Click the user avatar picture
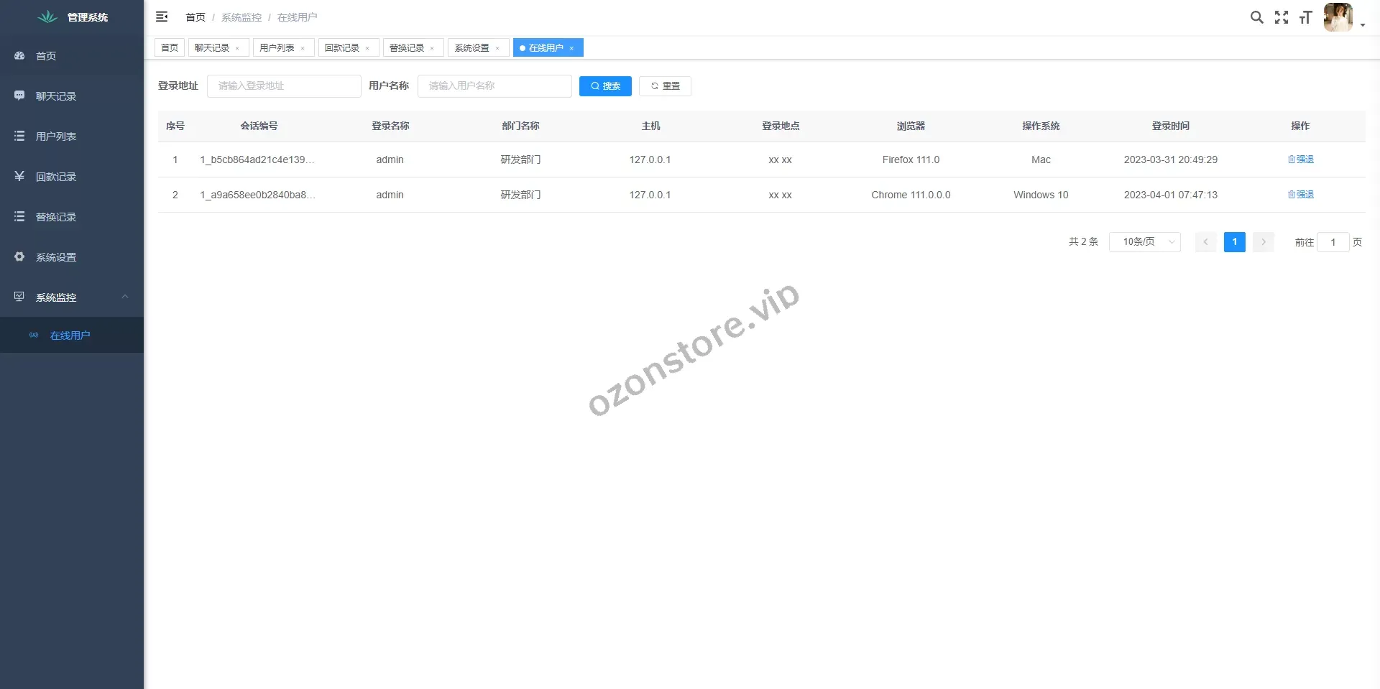 point(1338,17)
